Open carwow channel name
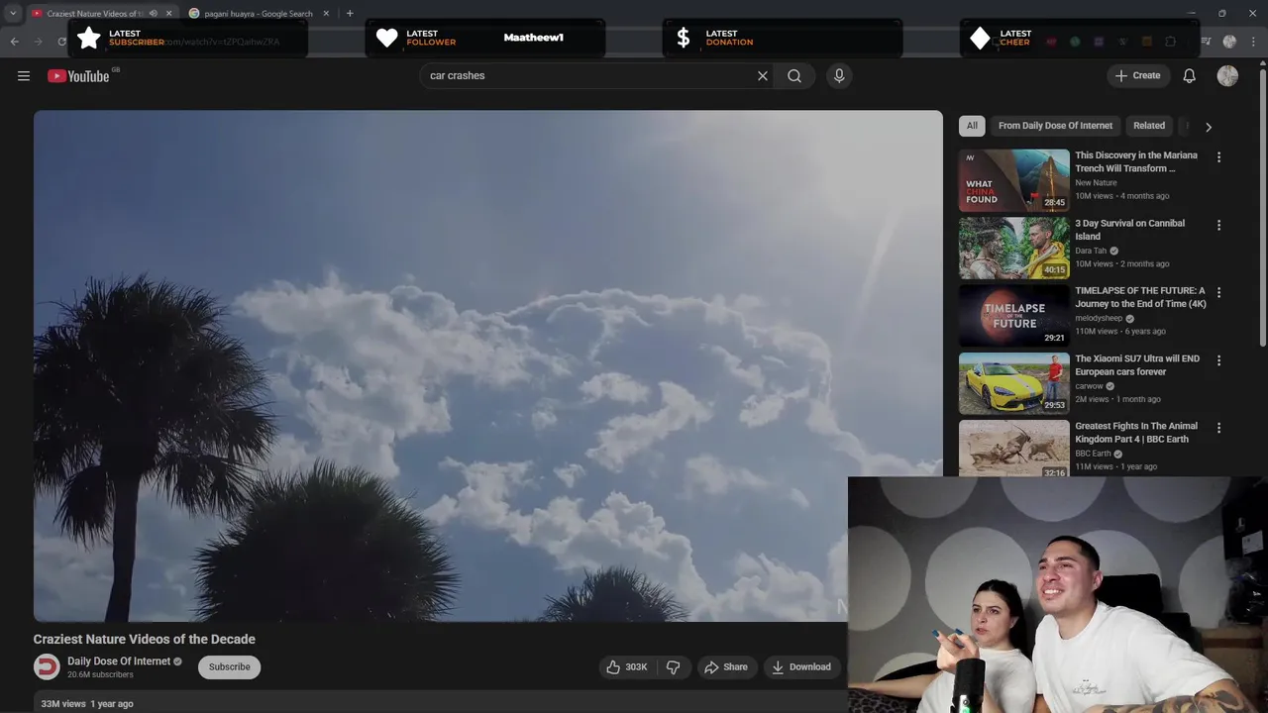Image resolution: width=1268 pixels, height=713 pixels. (x=1089, y=386)
